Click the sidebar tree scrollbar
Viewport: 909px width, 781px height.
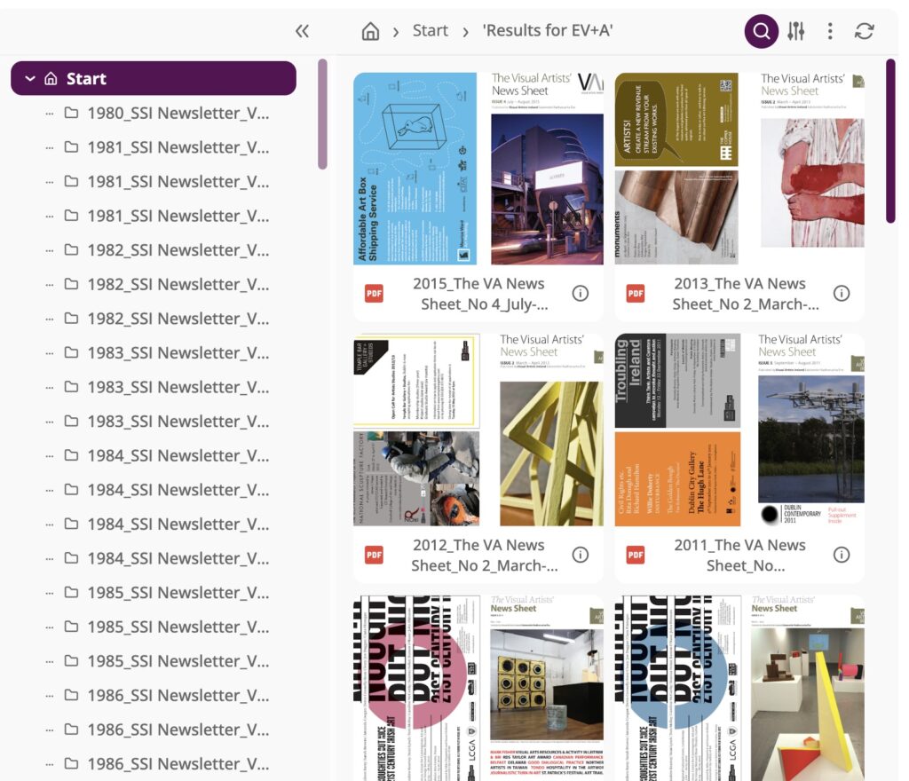coord(322,114)
